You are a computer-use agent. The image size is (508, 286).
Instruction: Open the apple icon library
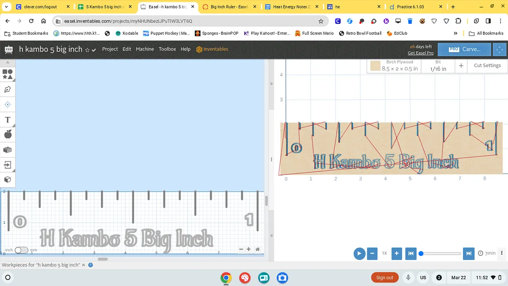tap(8, 135)
